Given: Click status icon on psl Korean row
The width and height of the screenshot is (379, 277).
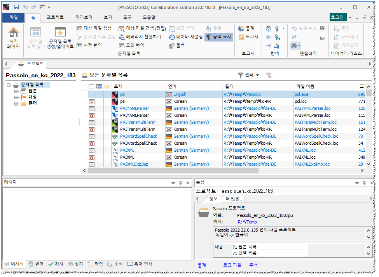Looking at the screenshot, I should [x=92, y=102].
